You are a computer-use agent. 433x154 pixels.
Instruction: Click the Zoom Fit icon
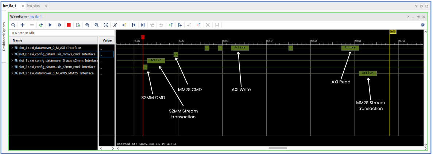[106, 25]
